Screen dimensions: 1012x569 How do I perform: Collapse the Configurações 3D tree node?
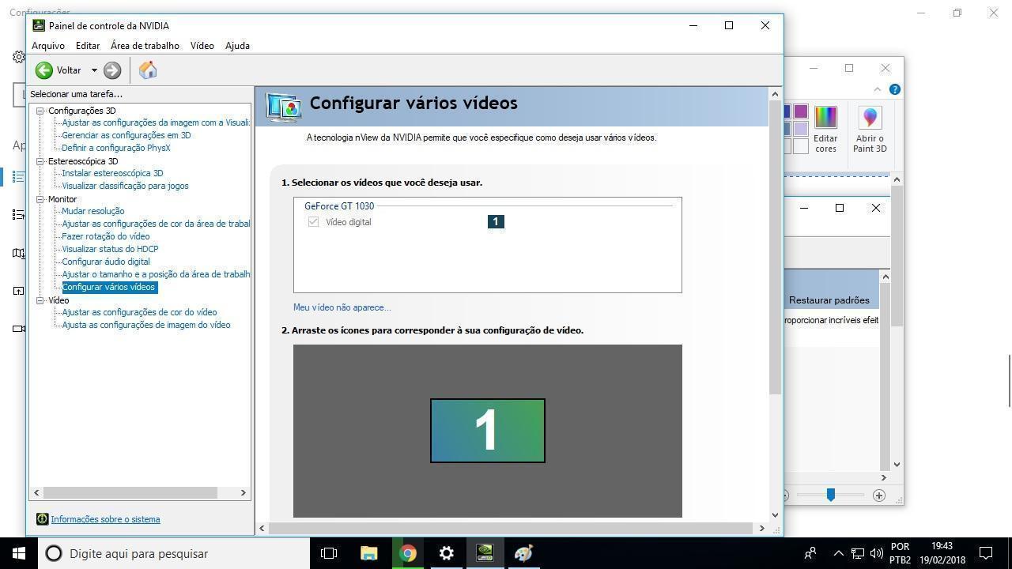pos(40,111)
